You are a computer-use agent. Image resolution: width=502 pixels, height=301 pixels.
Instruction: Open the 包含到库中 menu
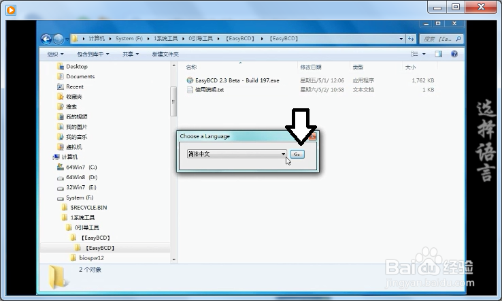point(93,54)
